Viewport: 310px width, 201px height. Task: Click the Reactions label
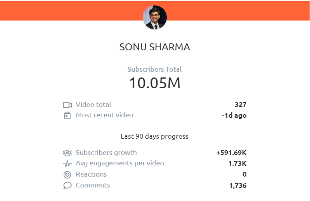tap(91, 174)
